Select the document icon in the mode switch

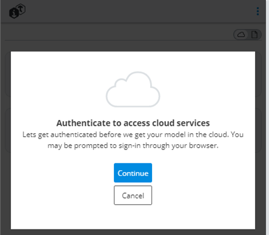click(254, 35)
